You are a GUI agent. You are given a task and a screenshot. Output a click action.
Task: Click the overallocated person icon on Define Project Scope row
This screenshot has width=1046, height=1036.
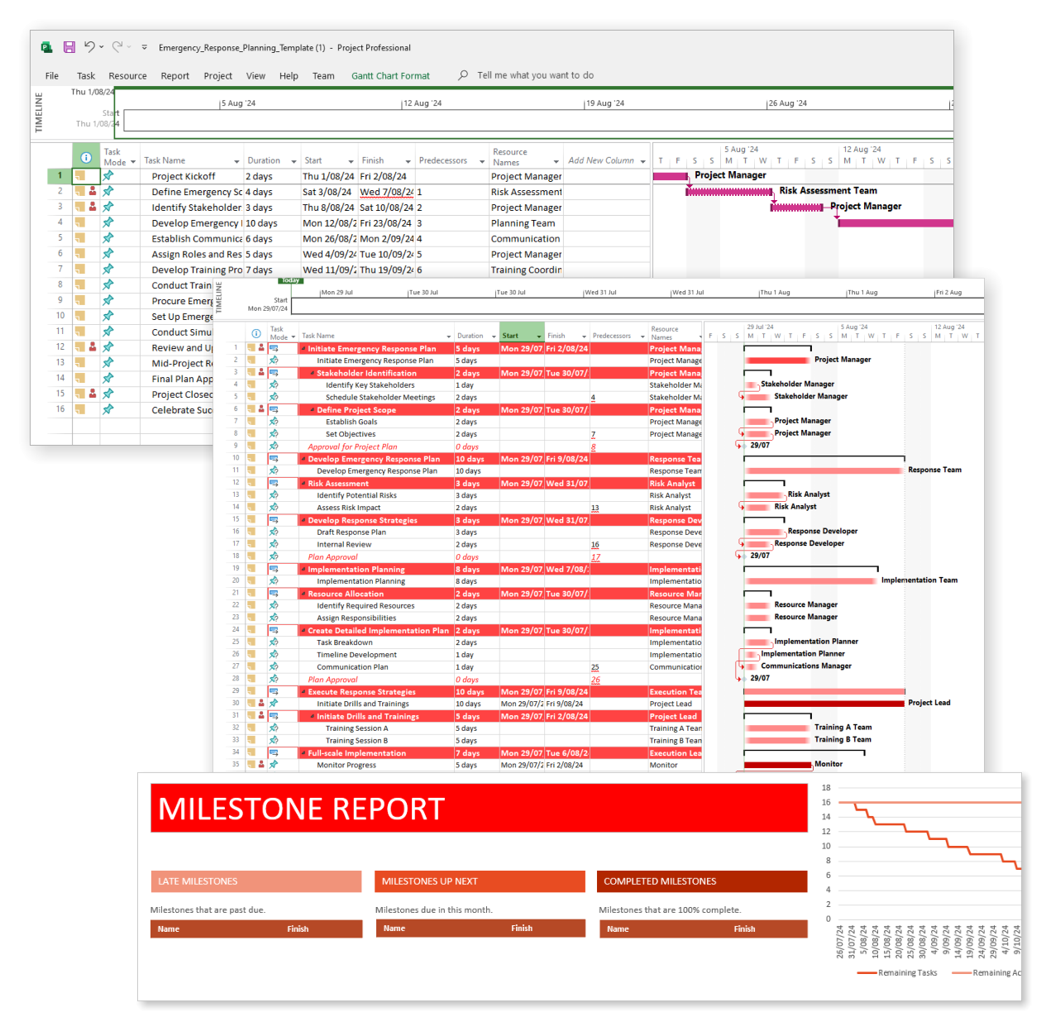click(261, 409)
